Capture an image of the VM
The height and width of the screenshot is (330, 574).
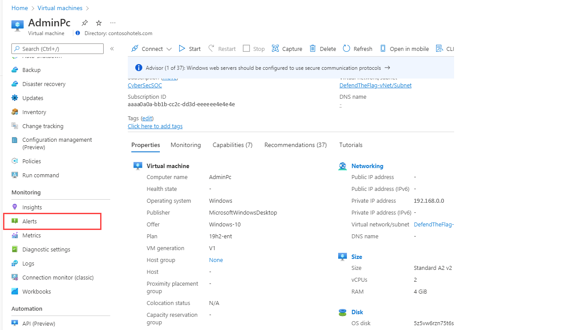click(287, 48)
